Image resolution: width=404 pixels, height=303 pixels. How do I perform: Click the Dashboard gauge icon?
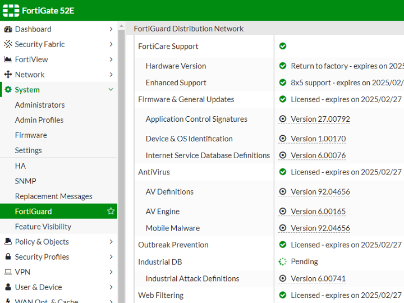[x=8, y=29]
